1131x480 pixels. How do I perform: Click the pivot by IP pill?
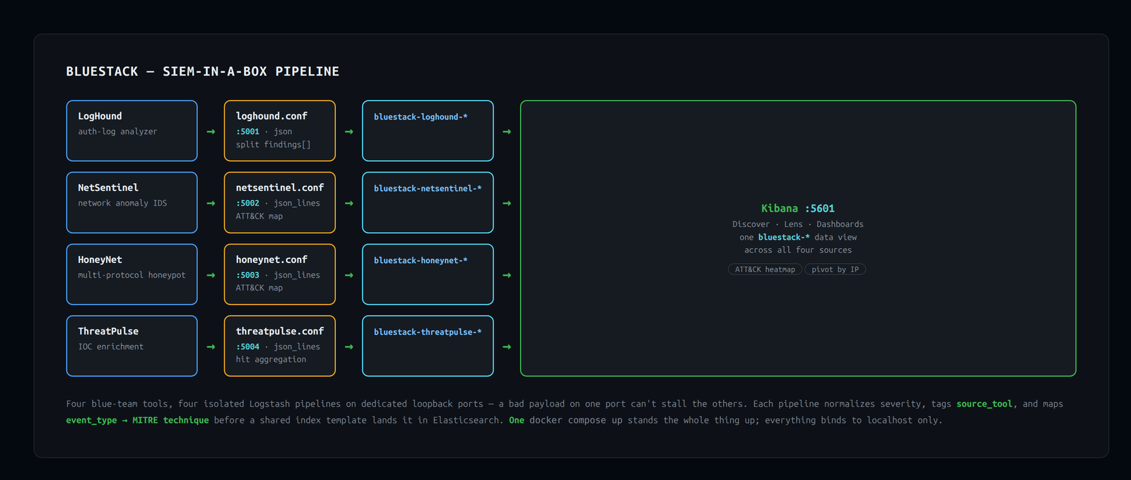[x=835, y=269]
